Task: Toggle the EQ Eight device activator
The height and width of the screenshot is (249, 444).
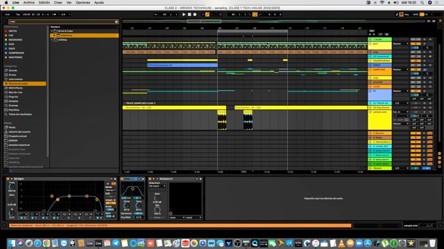Action: [x=8, y=178]
